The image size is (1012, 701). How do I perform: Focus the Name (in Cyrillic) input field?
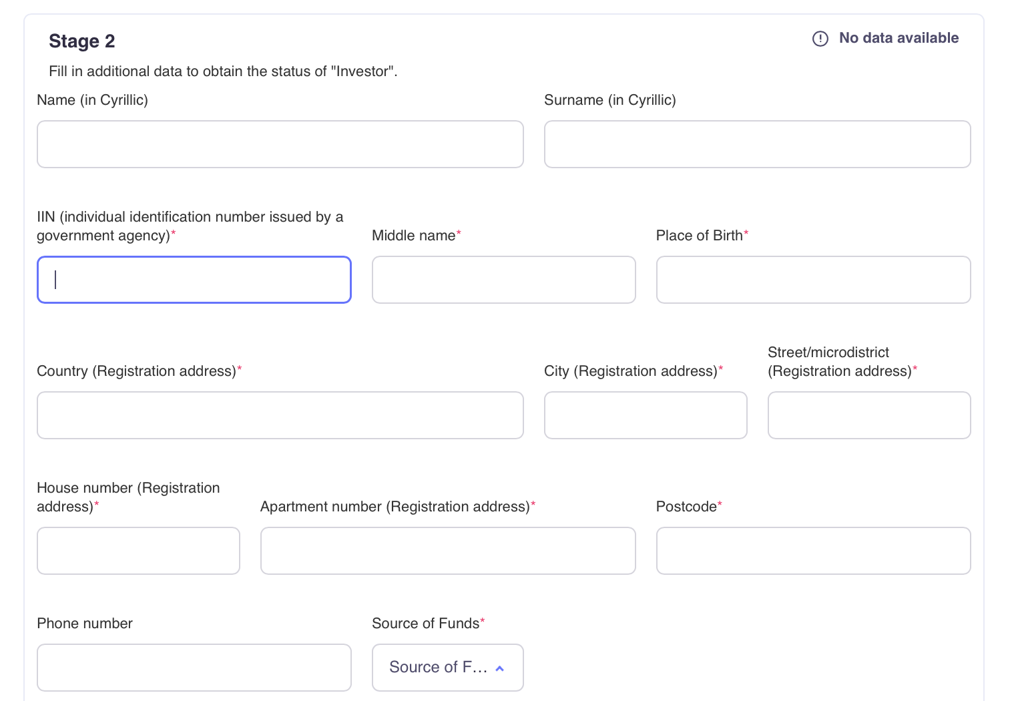(280, 144)
